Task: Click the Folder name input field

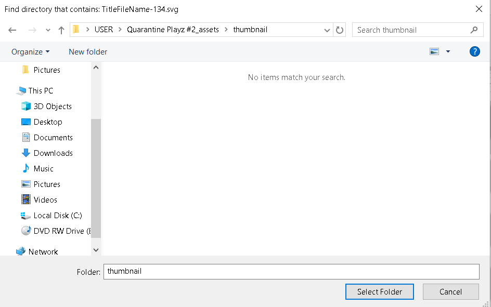Action: [291, 271]
